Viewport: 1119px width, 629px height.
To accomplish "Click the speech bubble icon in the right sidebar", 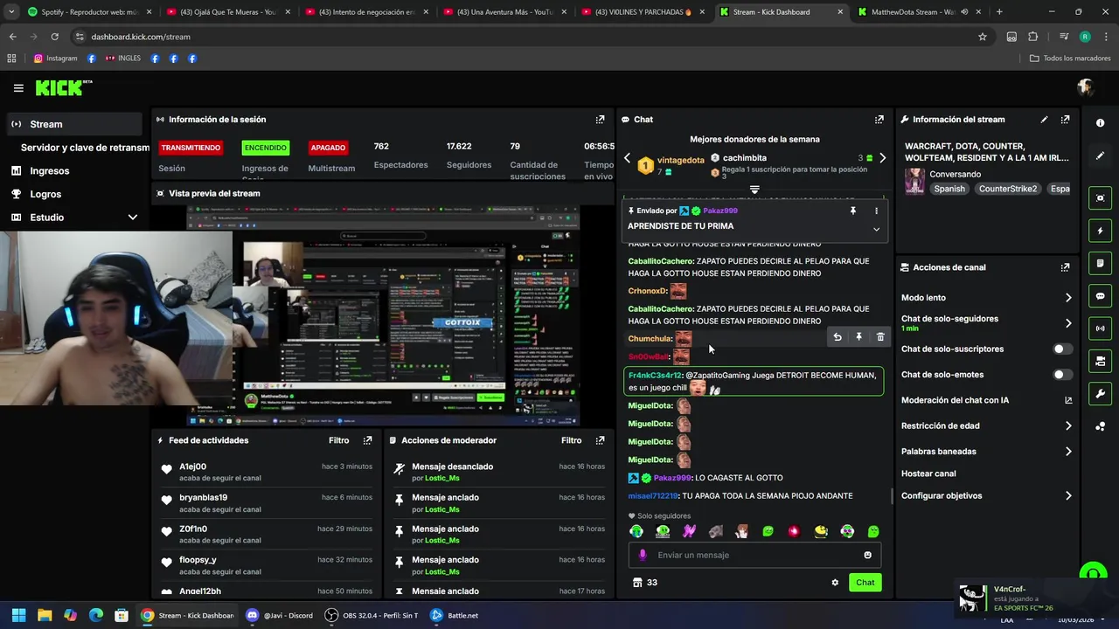I will click(x=1100, y=296).
